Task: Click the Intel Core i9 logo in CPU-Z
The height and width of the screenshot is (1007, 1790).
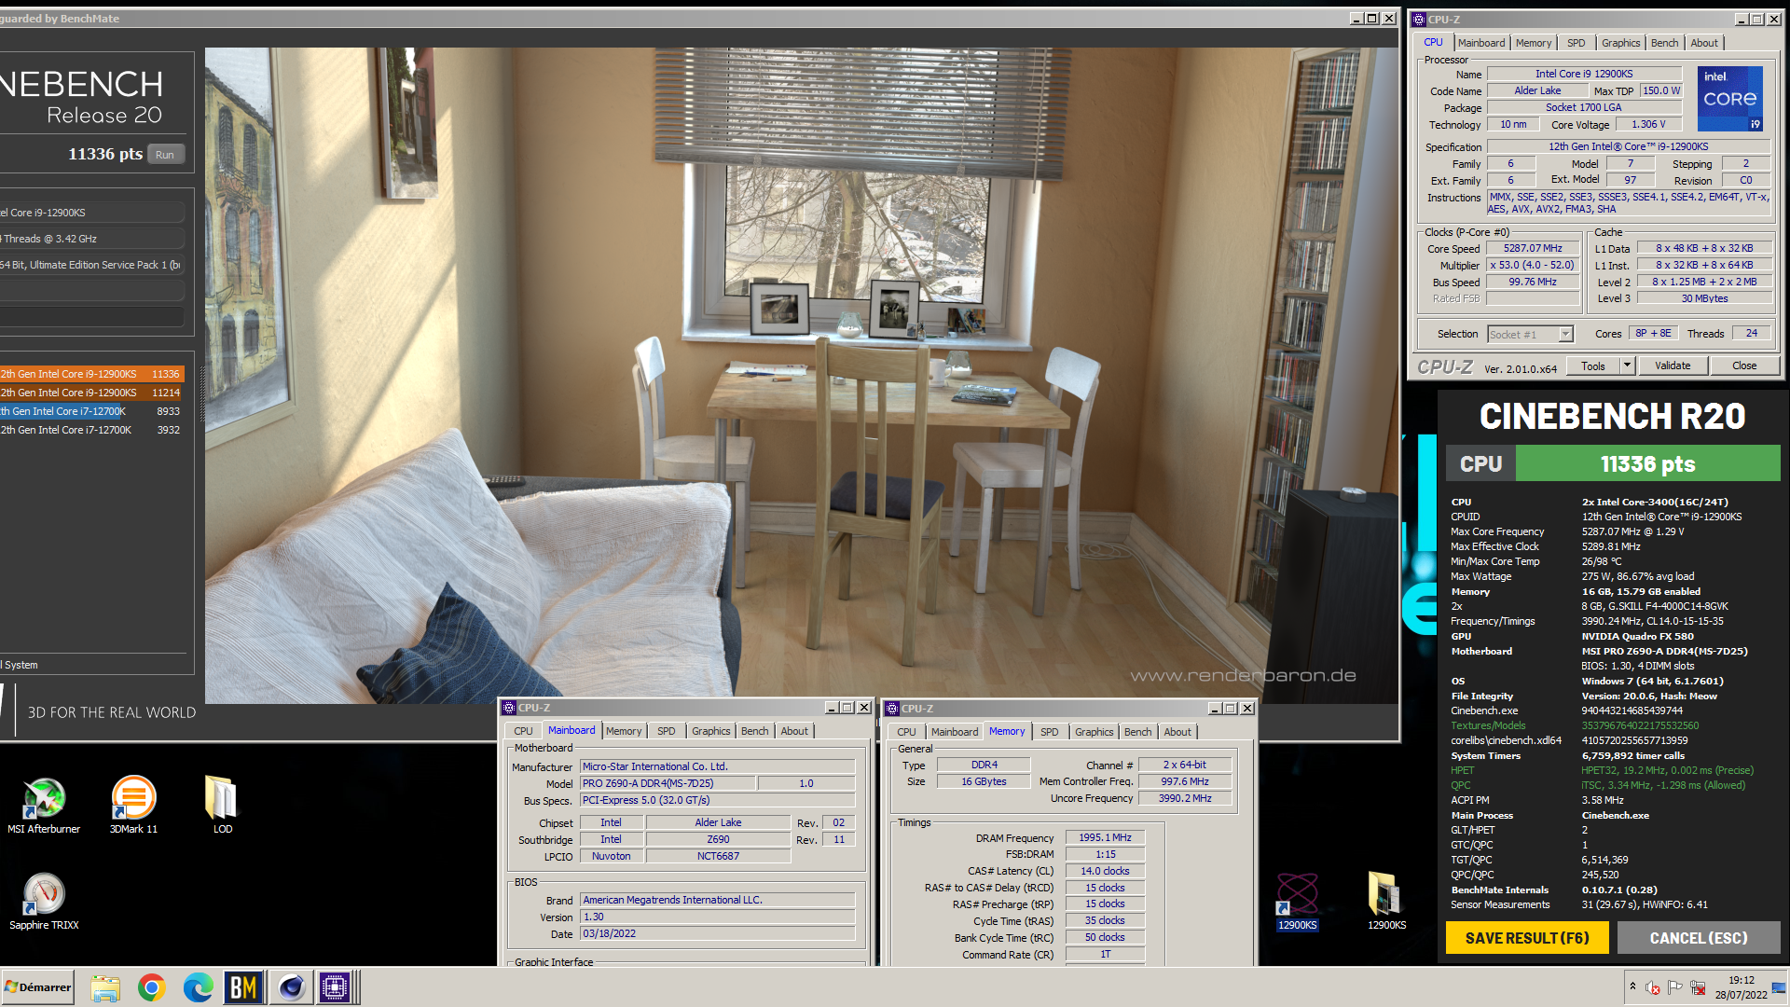Action: point(1730,98)
